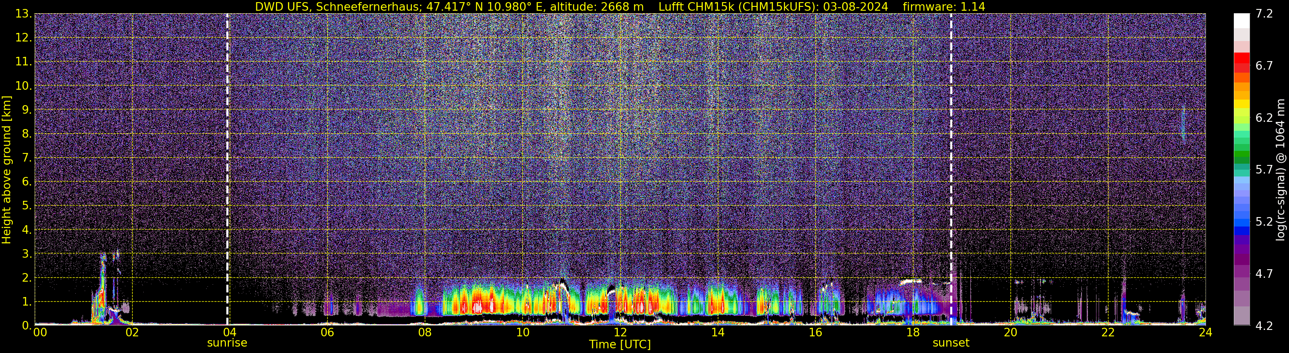The image size is (1289, 353).
Task: Click the 'log(rc-signal) @ 1064 nm' colorbar label
Action: pos(1280,170)
